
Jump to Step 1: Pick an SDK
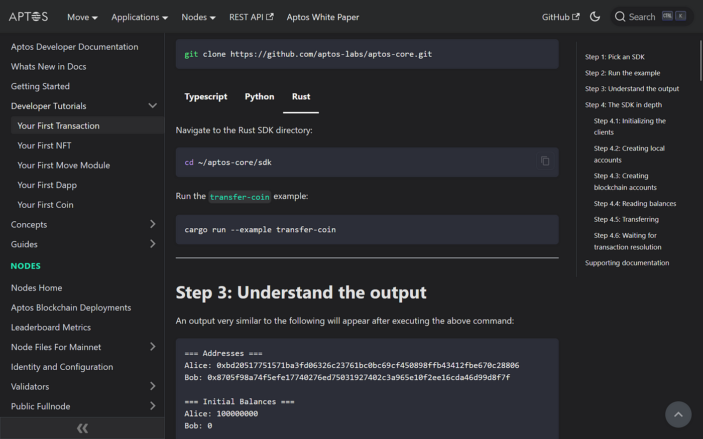point(615,57)
